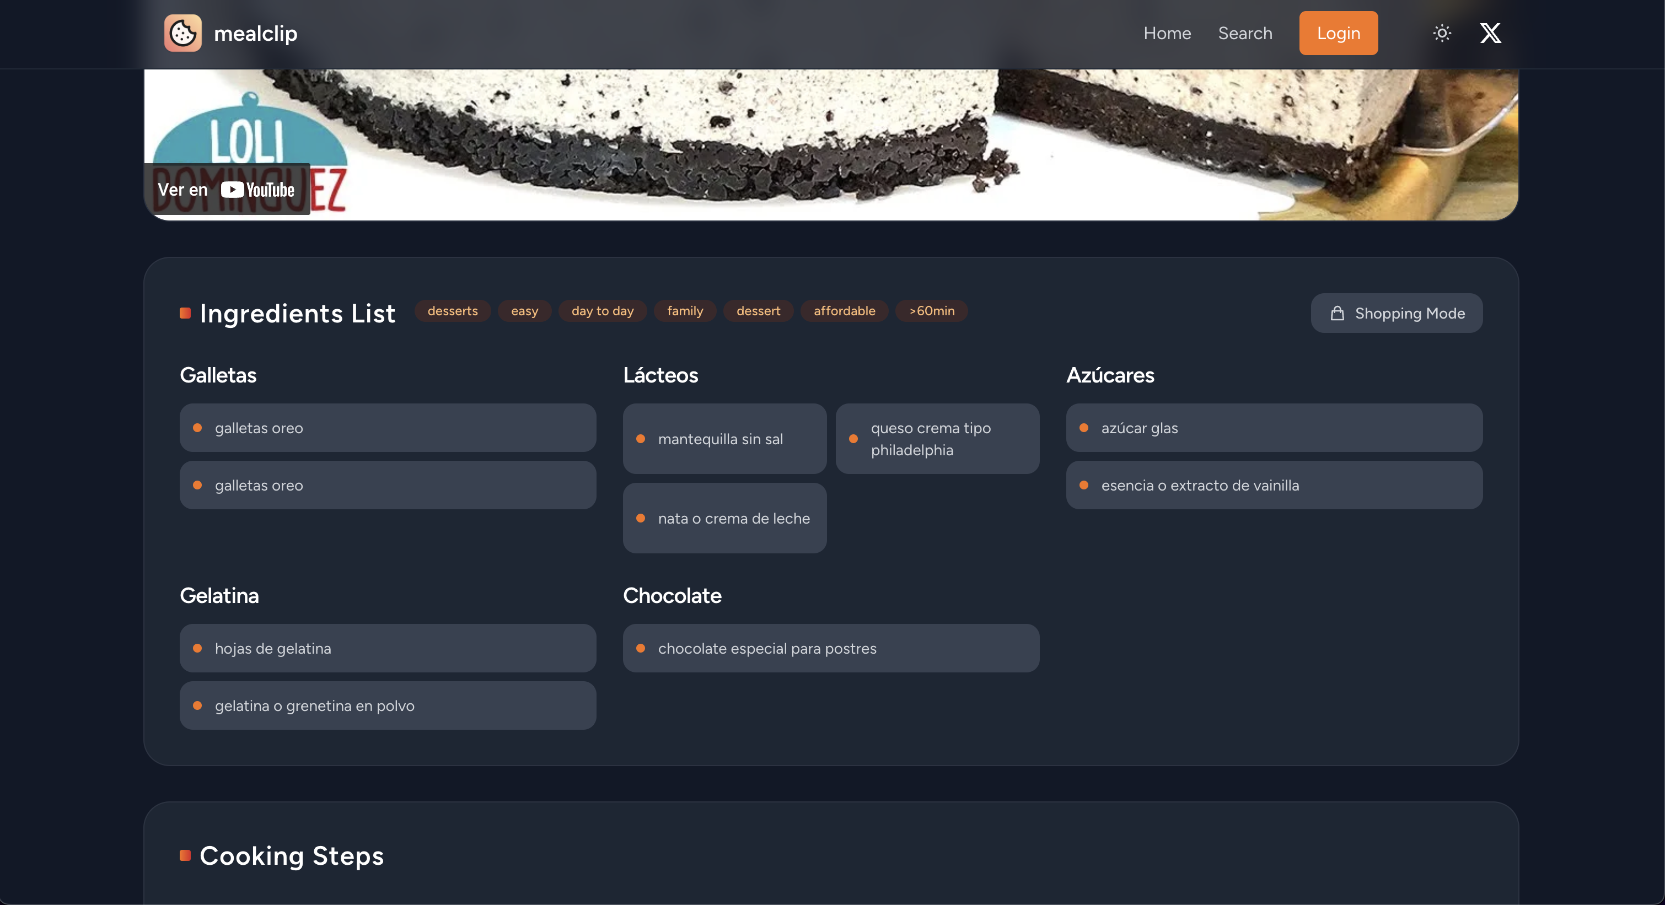Click the mealclip cookie logo icon
This screenshot has height=905, width=1665.
(x=182, y=33)
